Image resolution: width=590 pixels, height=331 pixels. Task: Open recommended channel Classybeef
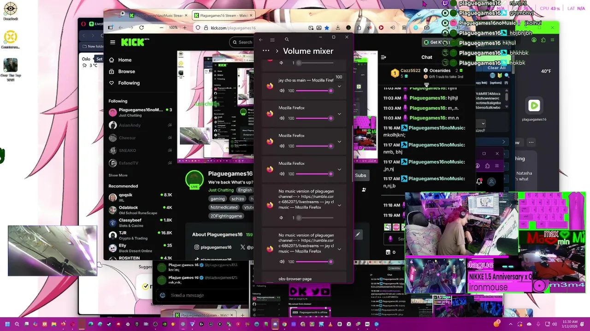141,222
